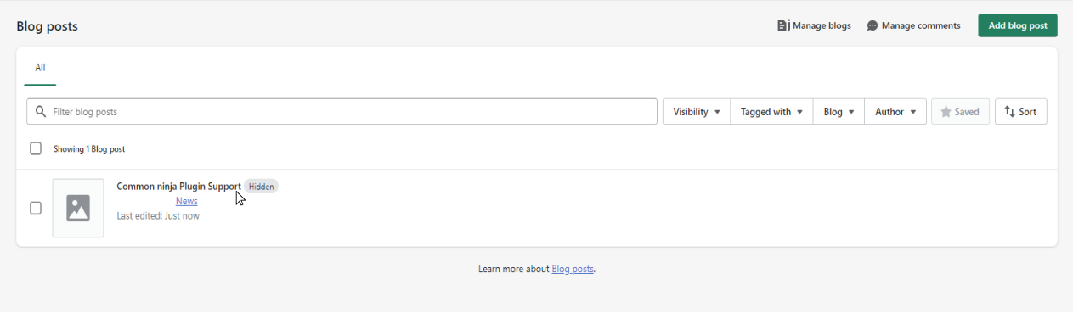Open the Author filter dropdown
The width and height of the screenshot is (1073, 312).
[895, 112]
